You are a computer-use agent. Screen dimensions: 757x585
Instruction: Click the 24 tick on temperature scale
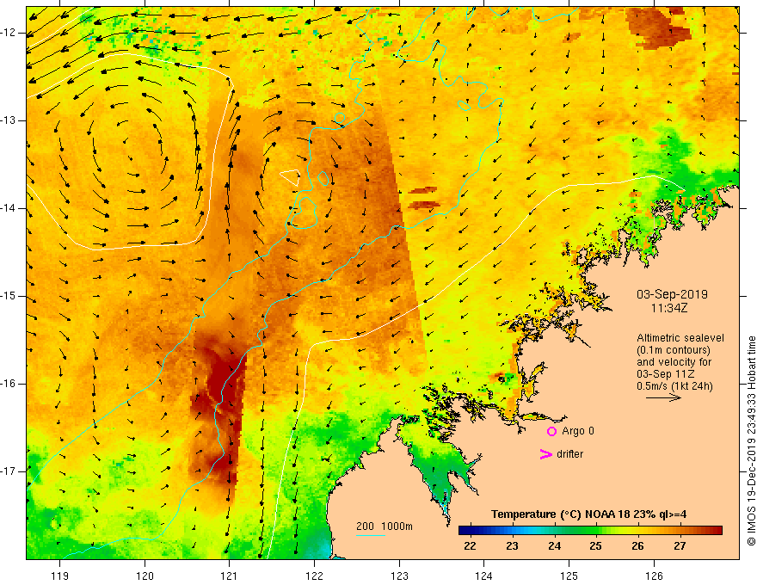[554, 546]
